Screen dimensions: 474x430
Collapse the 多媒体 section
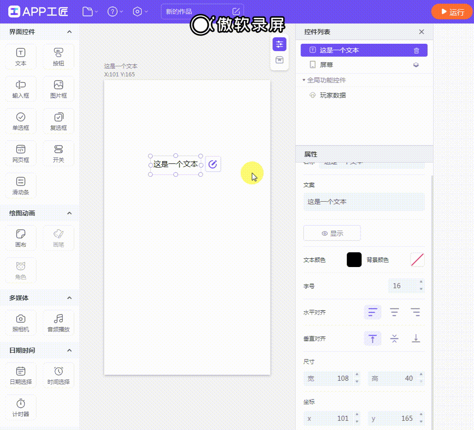pos(69,298)
